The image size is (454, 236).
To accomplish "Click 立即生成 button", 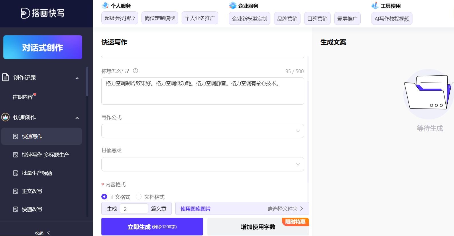I will tap(152, 227).
